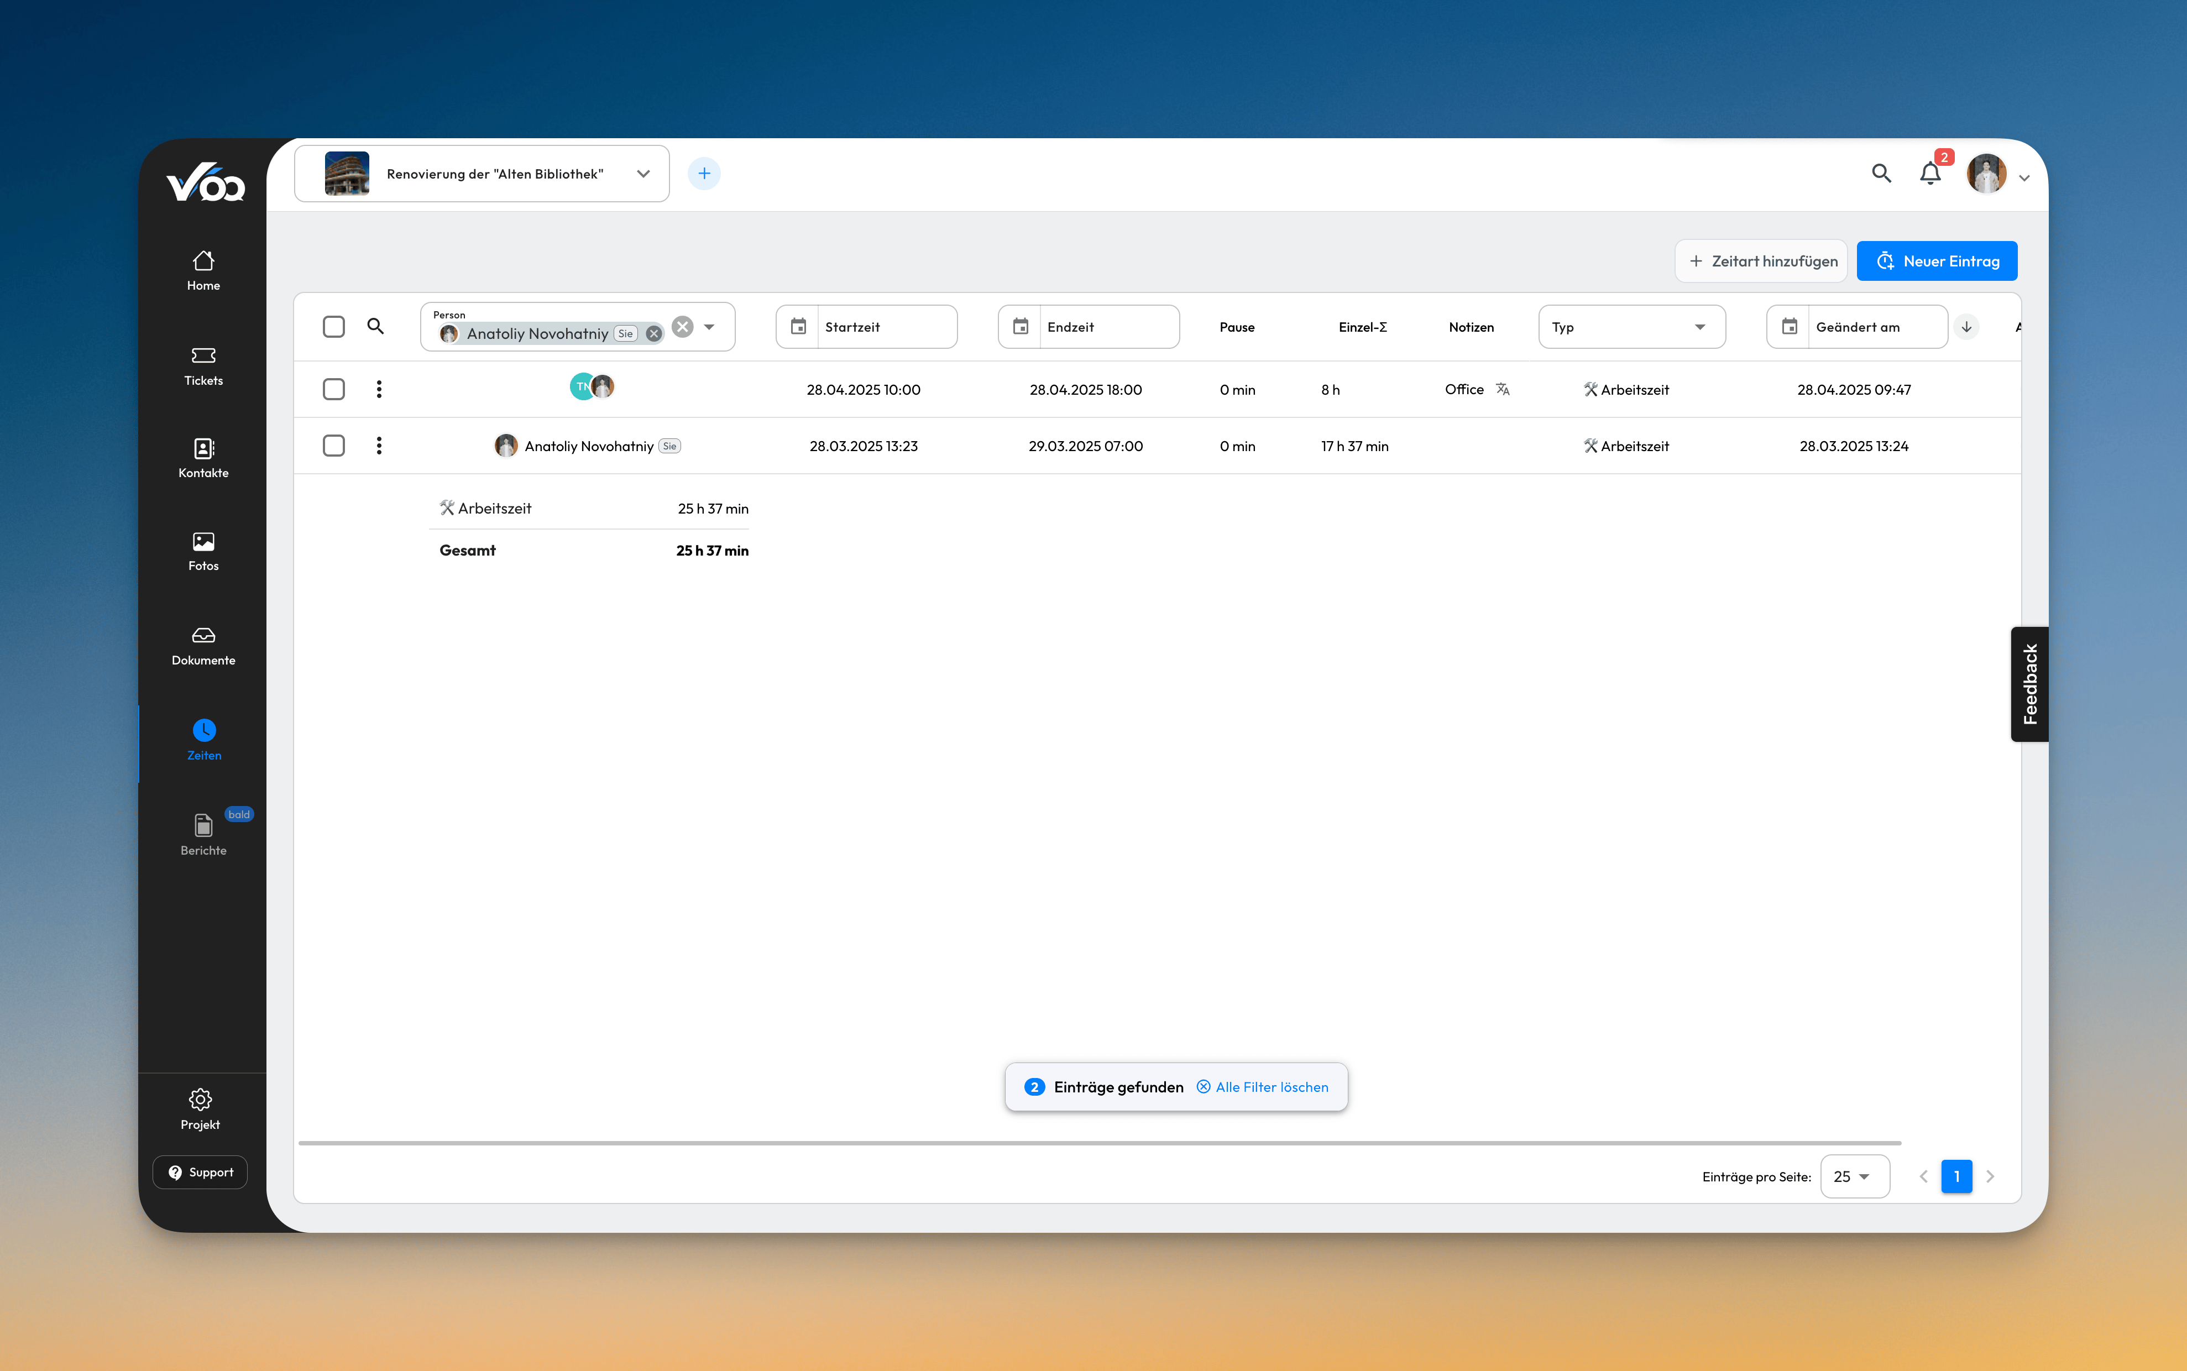Toggle the sort arrow beside Geändert am
The image size is (2187, 1371).
[x=1966, y=326]
